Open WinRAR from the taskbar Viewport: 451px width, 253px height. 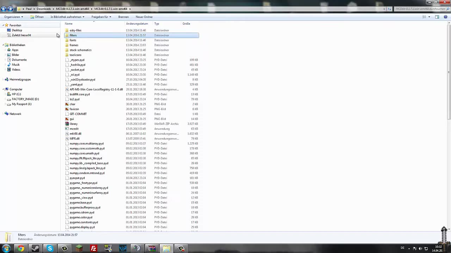[x=152, y=248]
